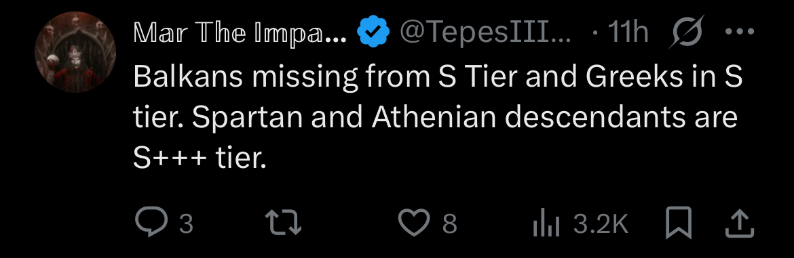Click the 3.2K views count

[x=601, y=223]
